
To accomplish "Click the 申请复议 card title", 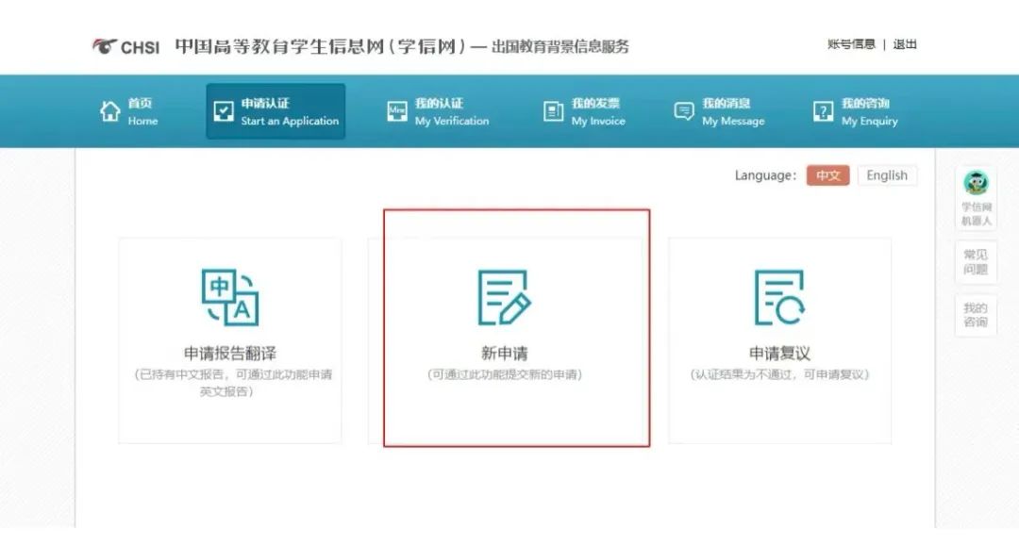I will point(779,354).
